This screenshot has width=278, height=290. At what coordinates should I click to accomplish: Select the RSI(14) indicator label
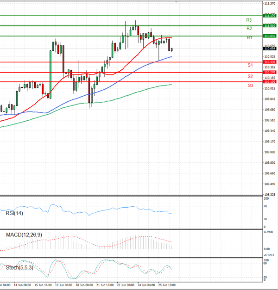[14, 213]
